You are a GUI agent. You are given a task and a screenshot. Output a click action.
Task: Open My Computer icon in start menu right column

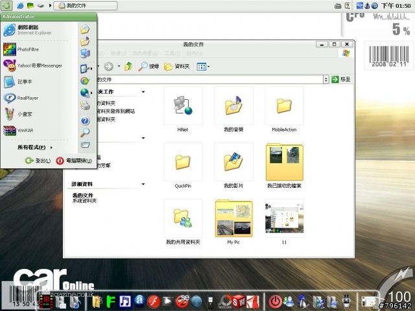85,53
